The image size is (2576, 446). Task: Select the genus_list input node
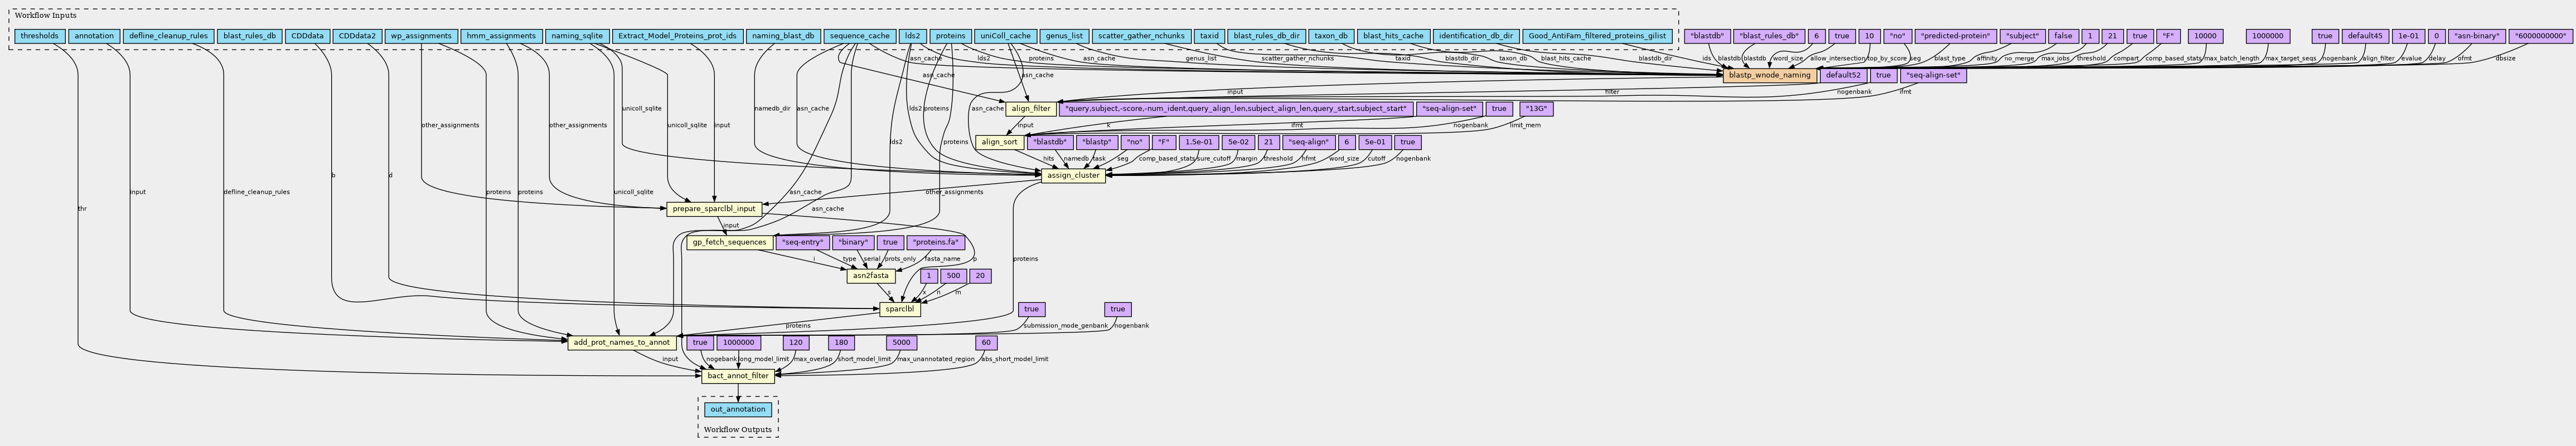click(x=1063, y=36)
